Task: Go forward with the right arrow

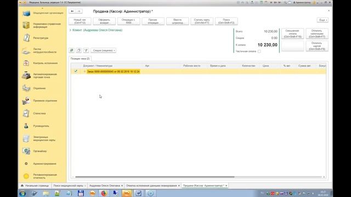Action: (x=79, y=11)
